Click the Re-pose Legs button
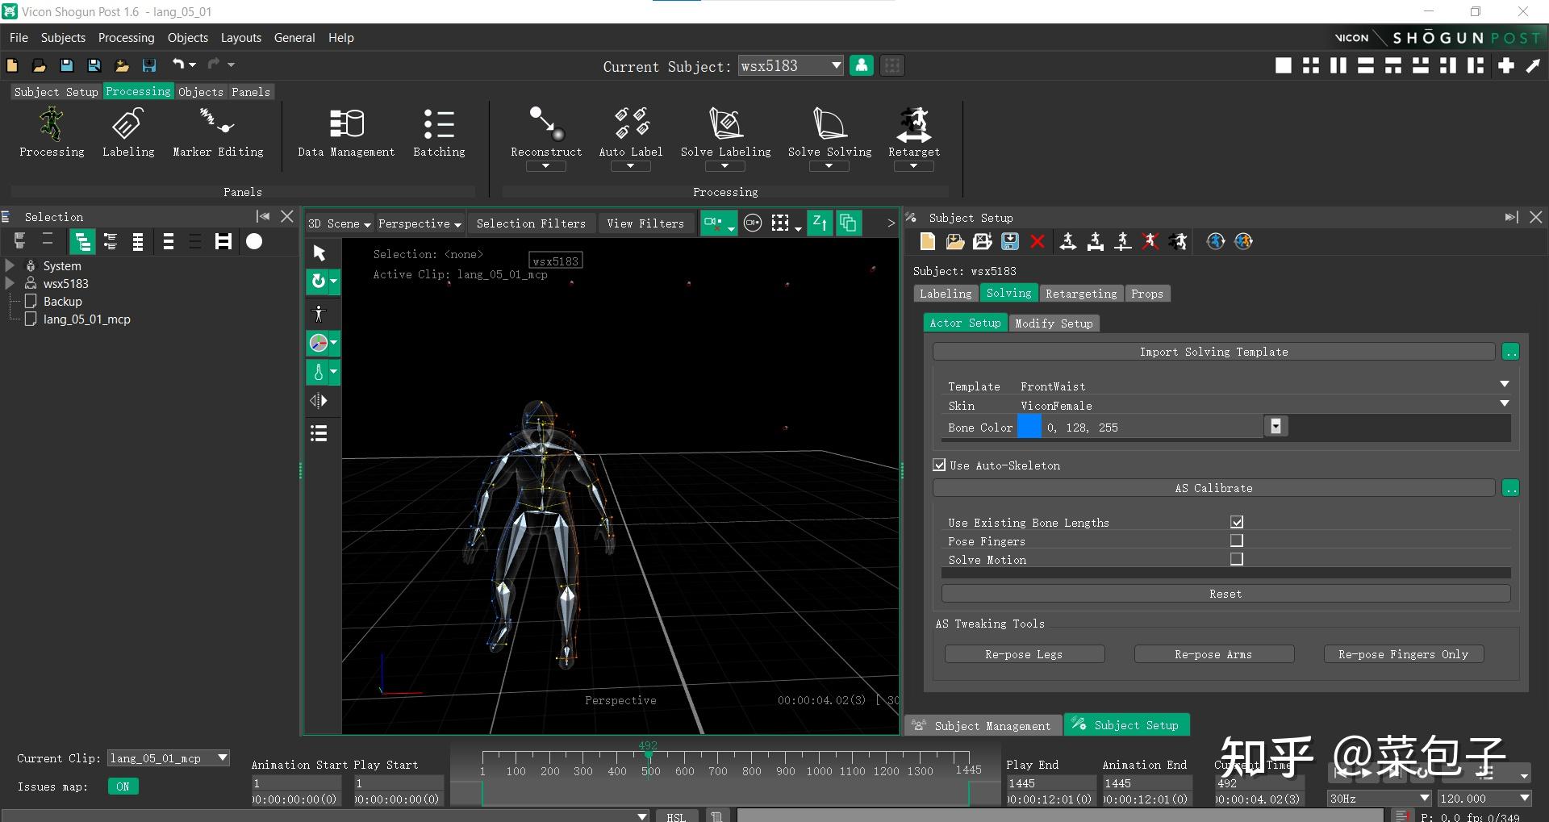1549x822 pixels. tap(1024, 654)
